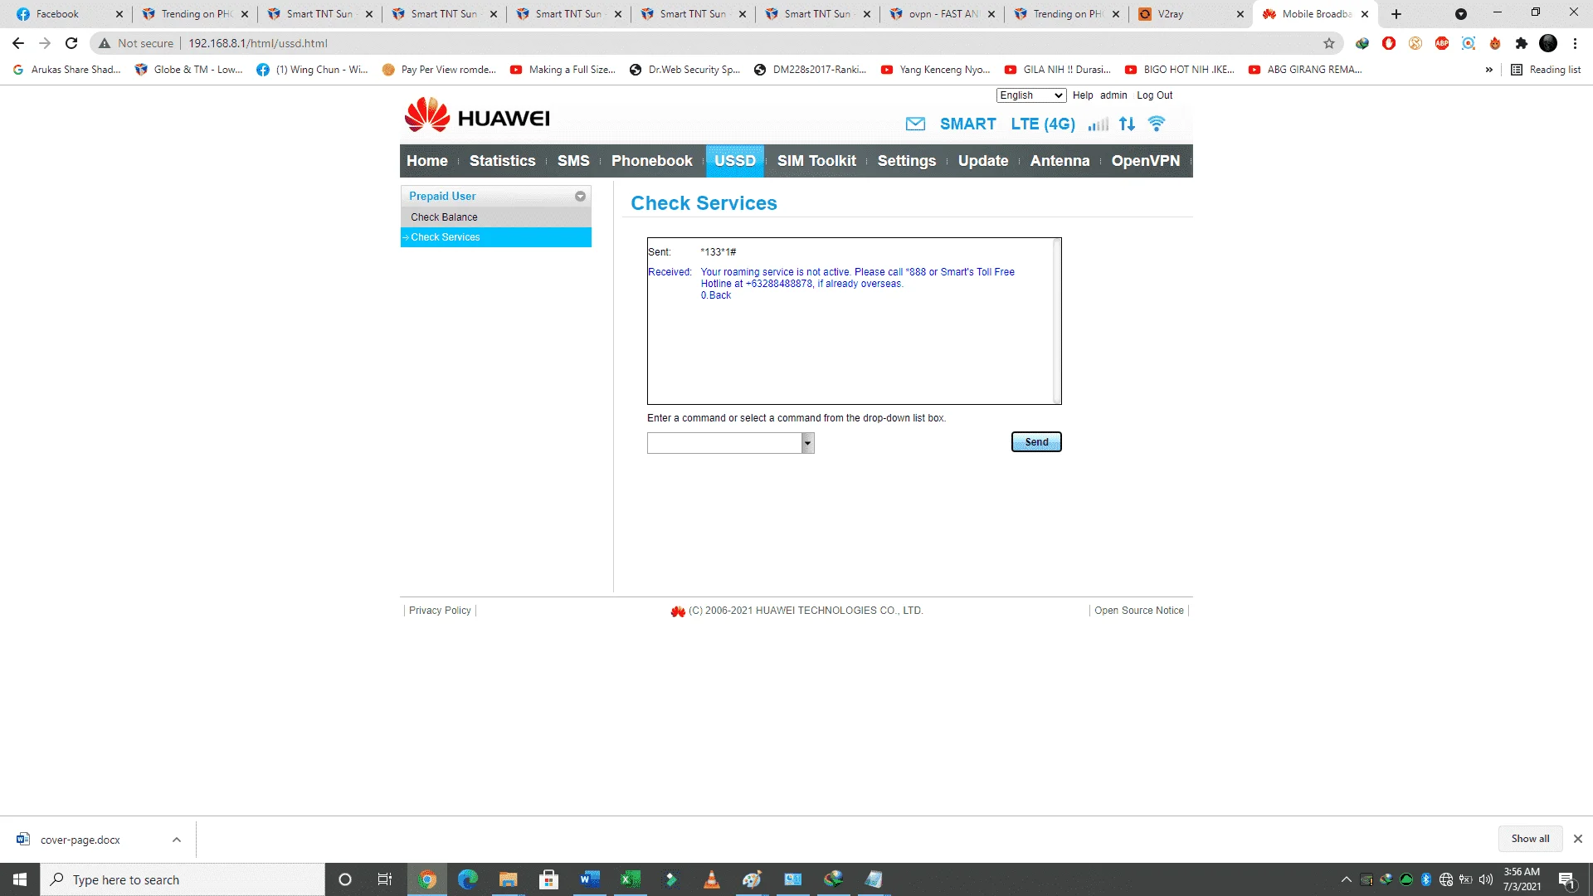This screenshot has height=896, width=1593.
Task: Open VLC media player from the taskbar
Action: (x=712, y=879)
